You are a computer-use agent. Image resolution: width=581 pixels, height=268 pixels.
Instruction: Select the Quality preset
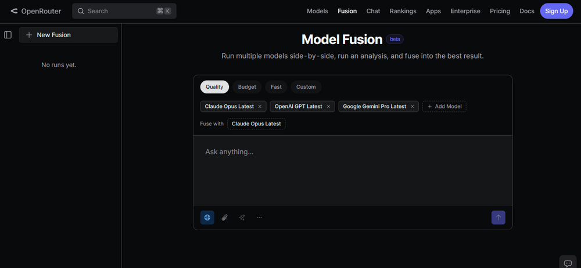[x=214, y=87]
